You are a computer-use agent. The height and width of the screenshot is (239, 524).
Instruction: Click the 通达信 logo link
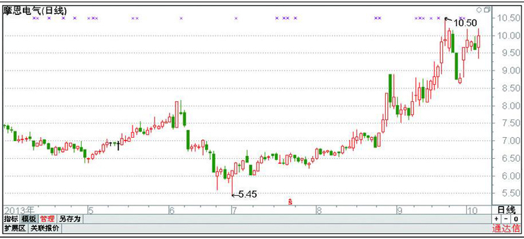click(506, 229)
